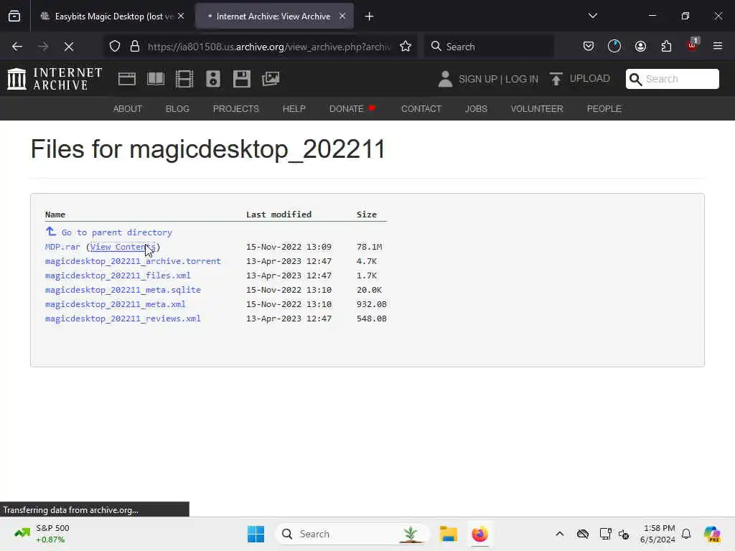Open the Windows Start menu
Image resolution: width=735 pixels, height=551 pixels.
coord(256,534)
